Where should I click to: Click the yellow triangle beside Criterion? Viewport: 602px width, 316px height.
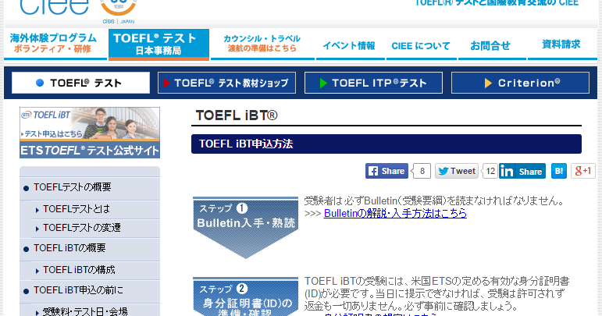488,83
